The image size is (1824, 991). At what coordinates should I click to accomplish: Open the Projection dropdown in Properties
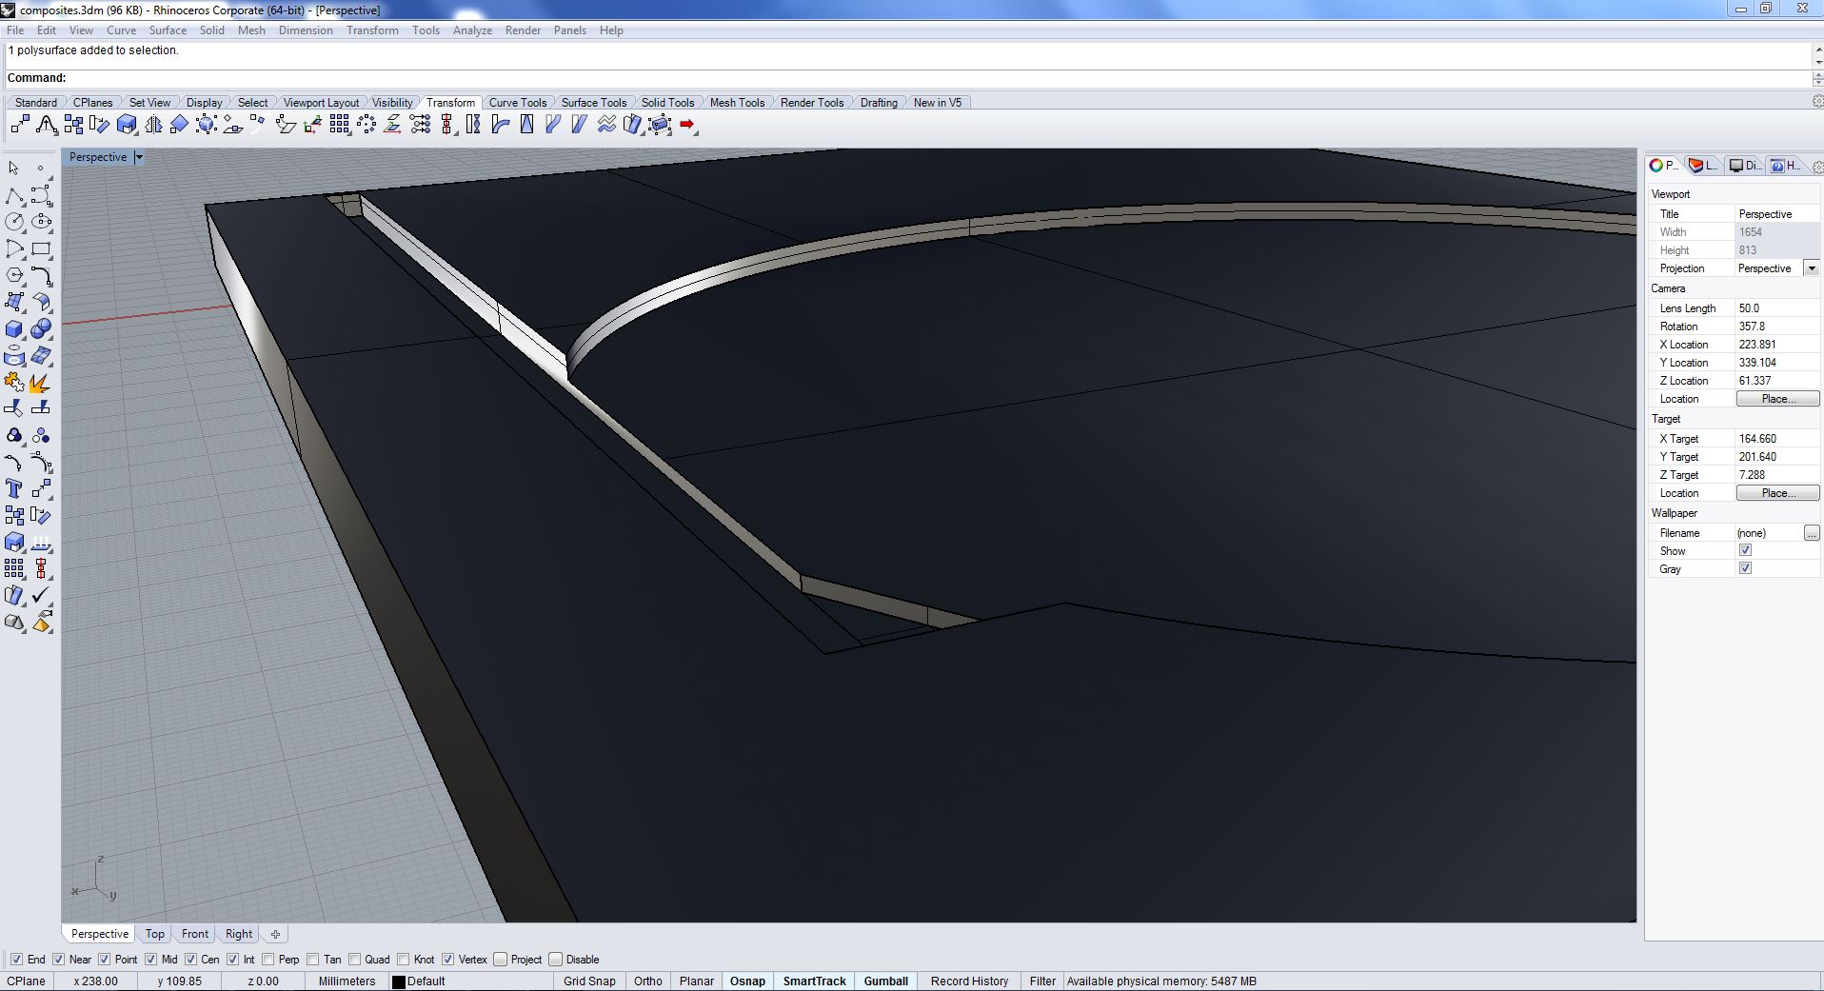coord(1812,268)
